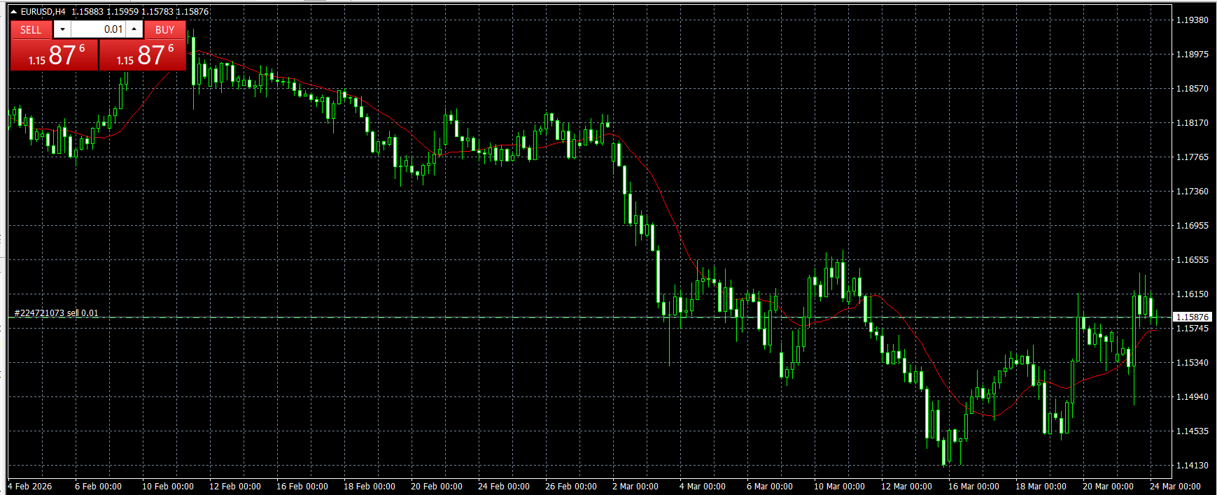Image resolution: width=1217 pixels, height=495 pixels.
Task: Click the 0.01 volume input field
Action: [98, 29]
